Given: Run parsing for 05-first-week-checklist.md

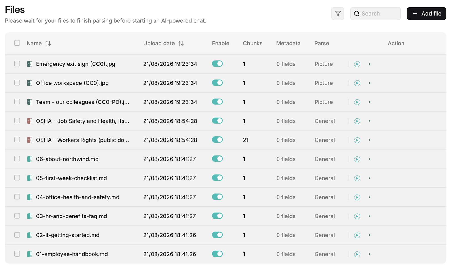Looking at the screenshot, I should 357,178.
